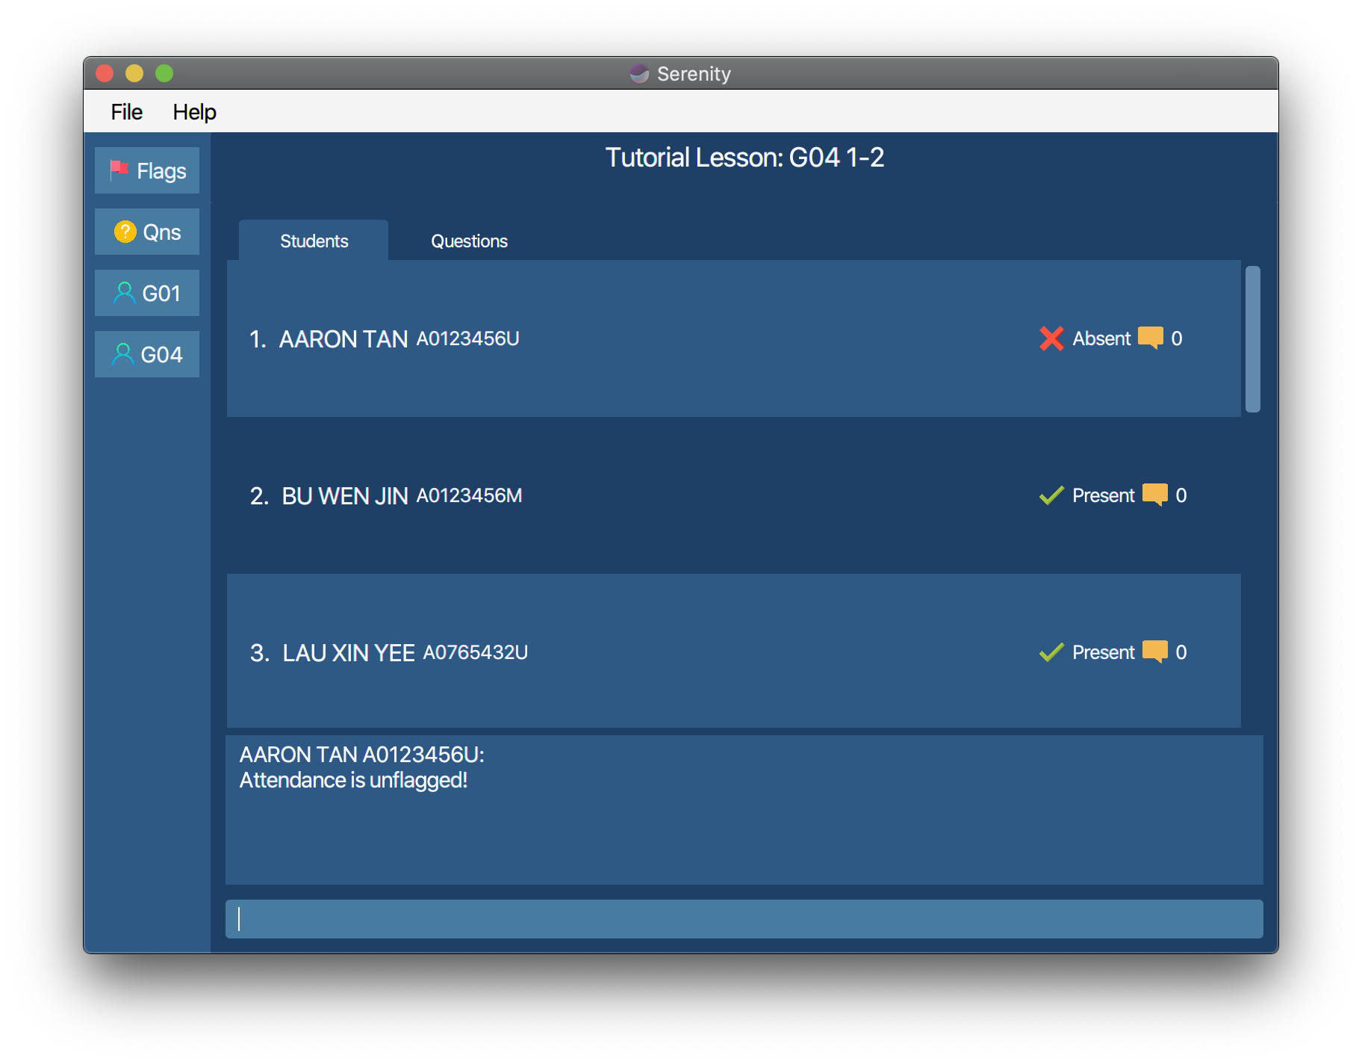Switch to the Questions tab
1362x1064 pixels.
pos(469,241)
